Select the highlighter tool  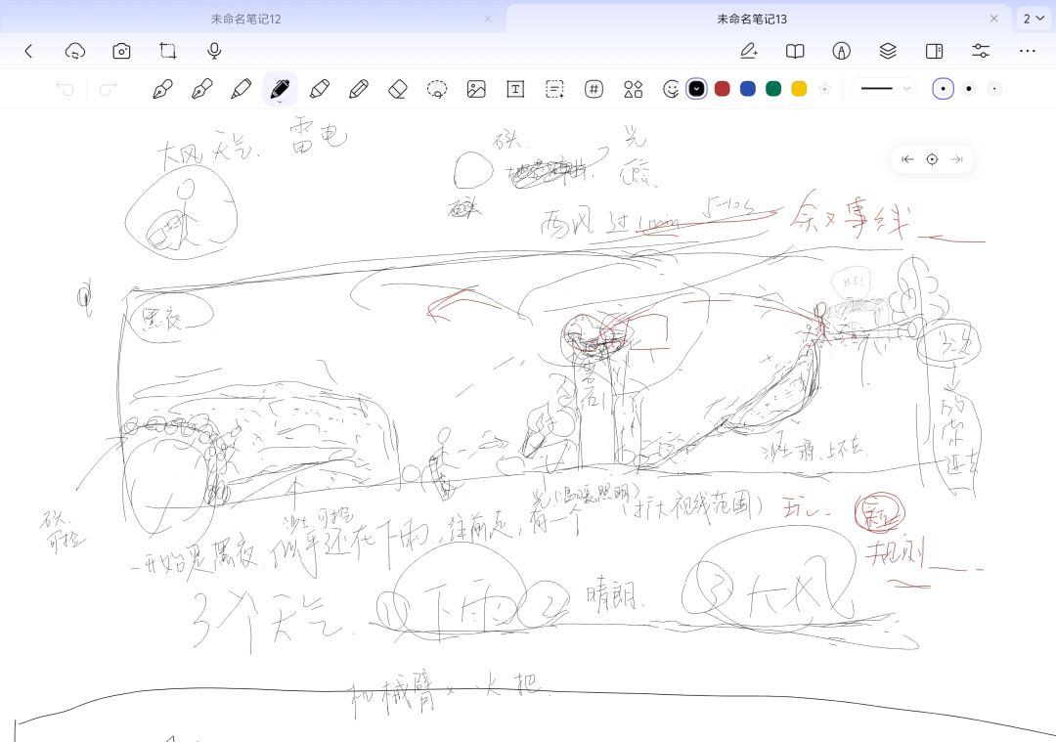click(x=319, y=89)
